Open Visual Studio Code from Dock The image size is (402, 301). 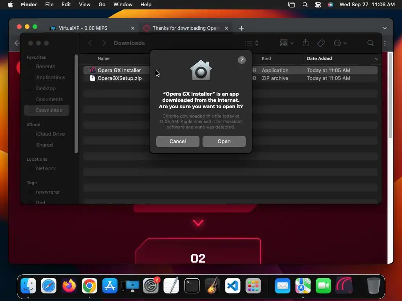tap(232, 285)
